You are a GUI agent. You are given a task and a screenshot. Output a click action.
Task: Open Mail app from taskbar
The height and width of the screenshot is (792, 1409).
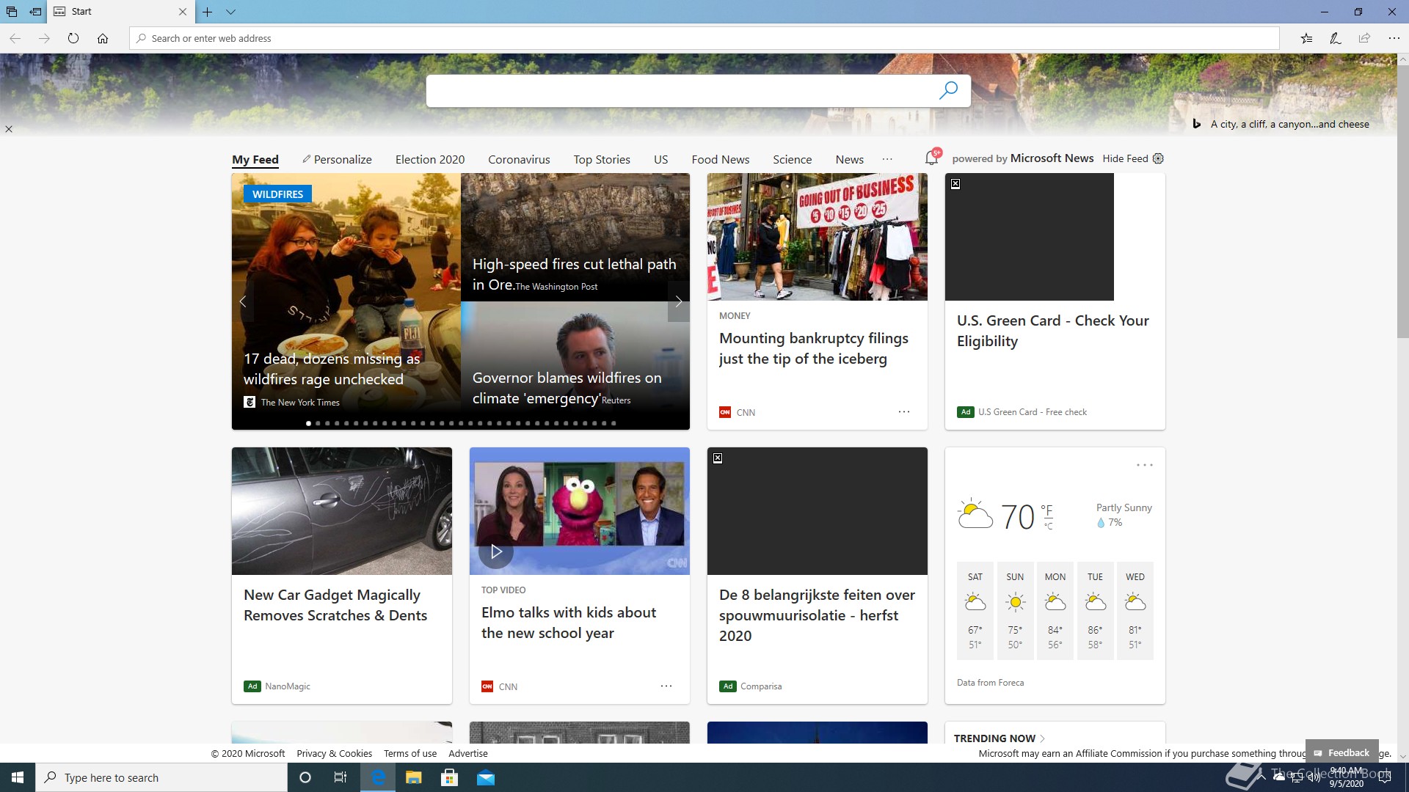[485, 777]
